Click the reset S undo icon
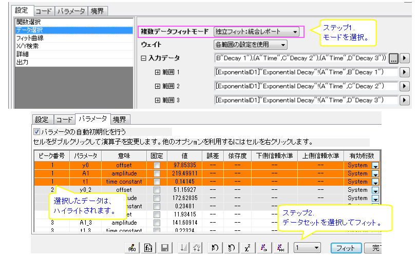The width and height of the screenshot is (418, 257). click(x=231, y=248)
